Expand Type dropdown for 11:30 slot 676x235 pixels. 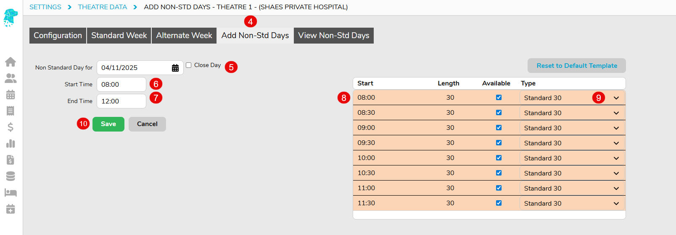coord(572,204)
